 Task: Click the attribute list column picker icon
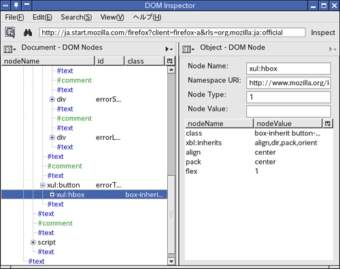pyautogui.click(x=328, y=124)
